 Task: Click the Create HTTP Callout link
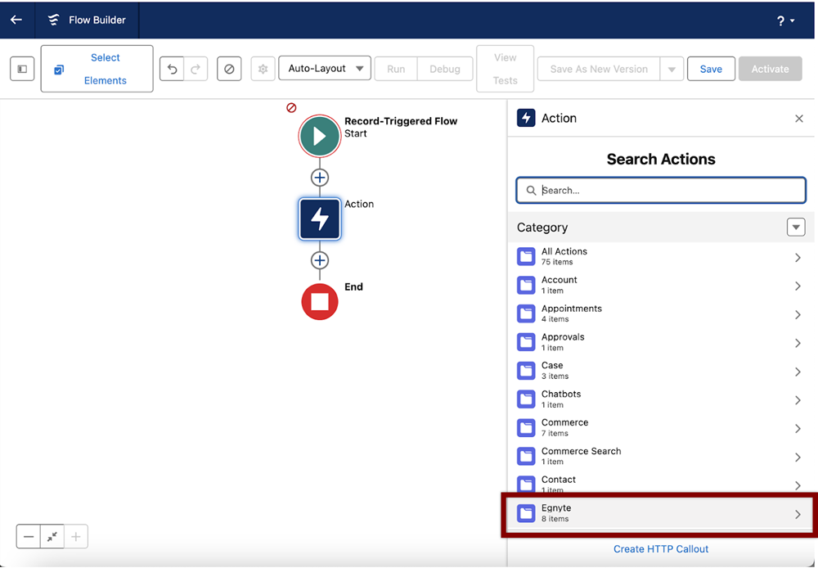(660, 549)
